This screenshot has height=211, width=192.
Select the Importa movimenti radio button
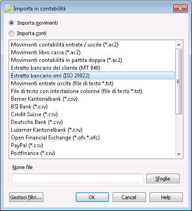(x=11, y=23)
